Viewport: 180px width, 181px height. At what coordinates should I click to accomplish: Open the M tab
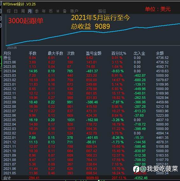coord(58,11)
